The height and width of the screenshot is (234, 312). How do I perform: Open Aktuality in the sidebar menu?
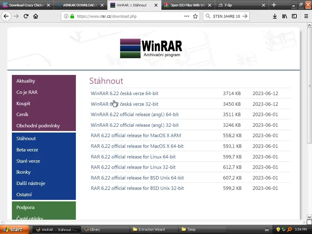pyautogui.click(x=26, y=81)
